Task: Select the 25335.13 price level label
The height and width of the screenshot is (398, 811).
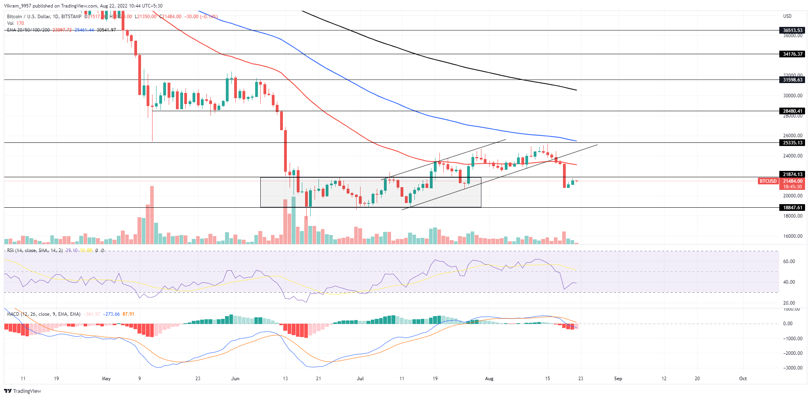Action: pyautogui.click(x=792, y=143)
